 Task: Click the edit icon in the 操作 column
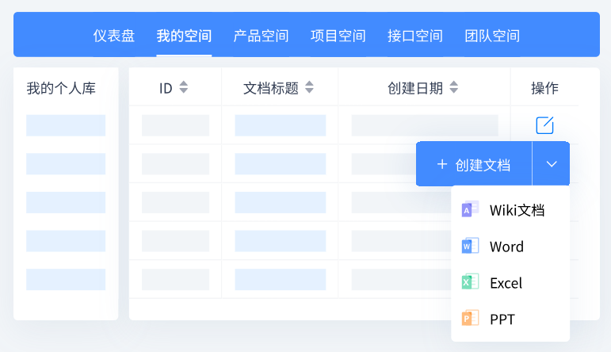tap(544, 125)
